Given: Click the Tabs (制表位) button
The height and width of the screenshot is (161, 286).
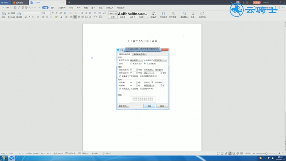Looking at the screenshot, I should pos(123,106).
